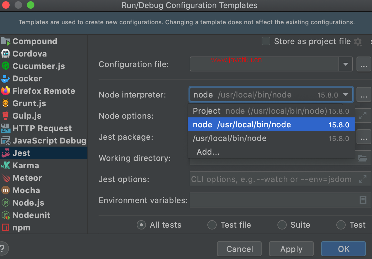Open the Configuration file dropdown arrow
Viewport: 372px width, 259px height.
click(346, 65)
